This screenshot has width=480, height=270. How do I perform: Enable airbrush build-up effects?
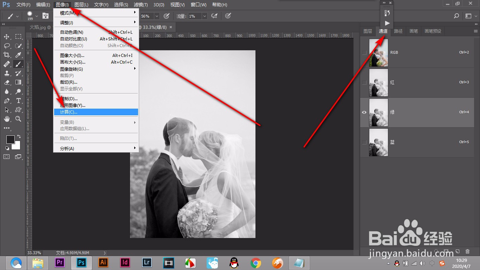[214, 16]
